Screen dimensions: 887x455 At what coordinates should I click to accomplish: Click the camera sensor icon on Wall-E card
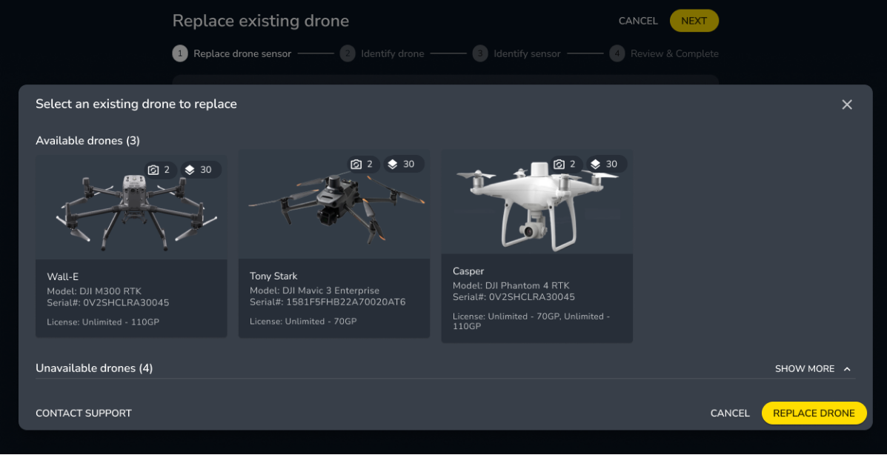152,170
